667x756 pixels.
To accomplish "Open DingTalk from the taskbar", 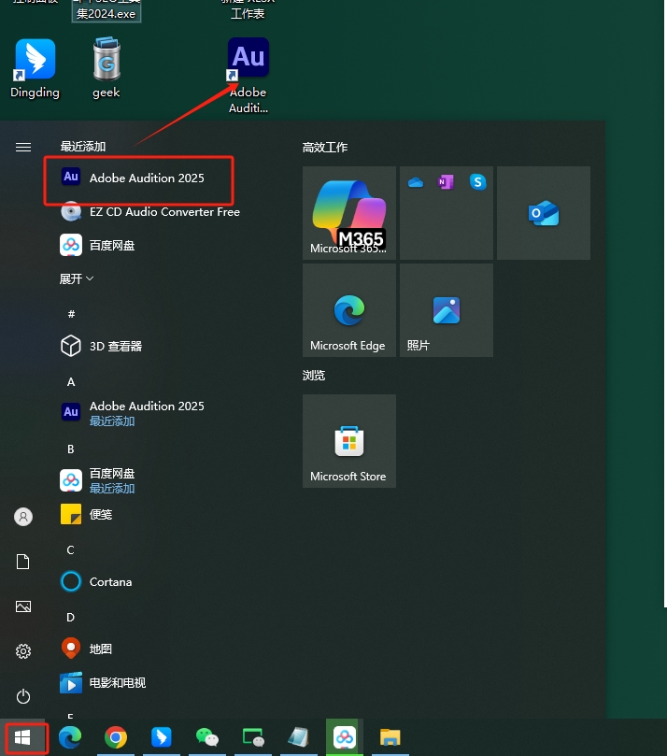I will tap(162, 737).
